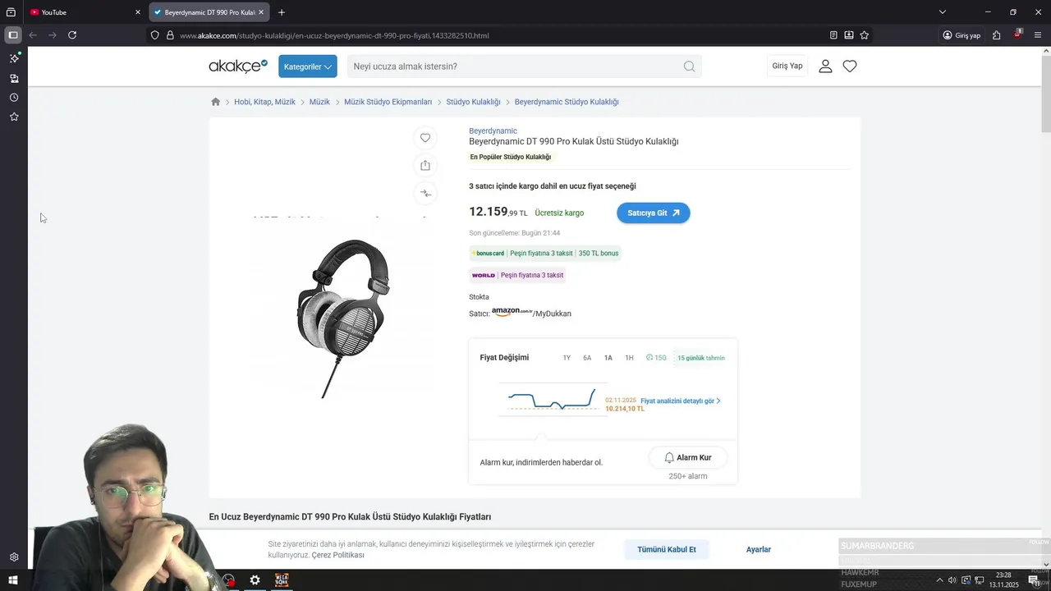Click Firefox Giriş yap account button
Screen dimensions: 1051x591
point(962,35)
